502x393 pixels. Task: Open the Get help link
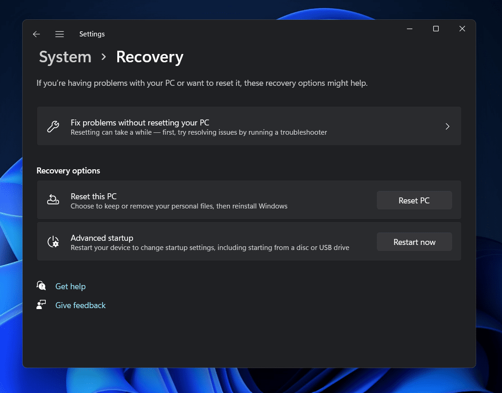coord(70,286)
